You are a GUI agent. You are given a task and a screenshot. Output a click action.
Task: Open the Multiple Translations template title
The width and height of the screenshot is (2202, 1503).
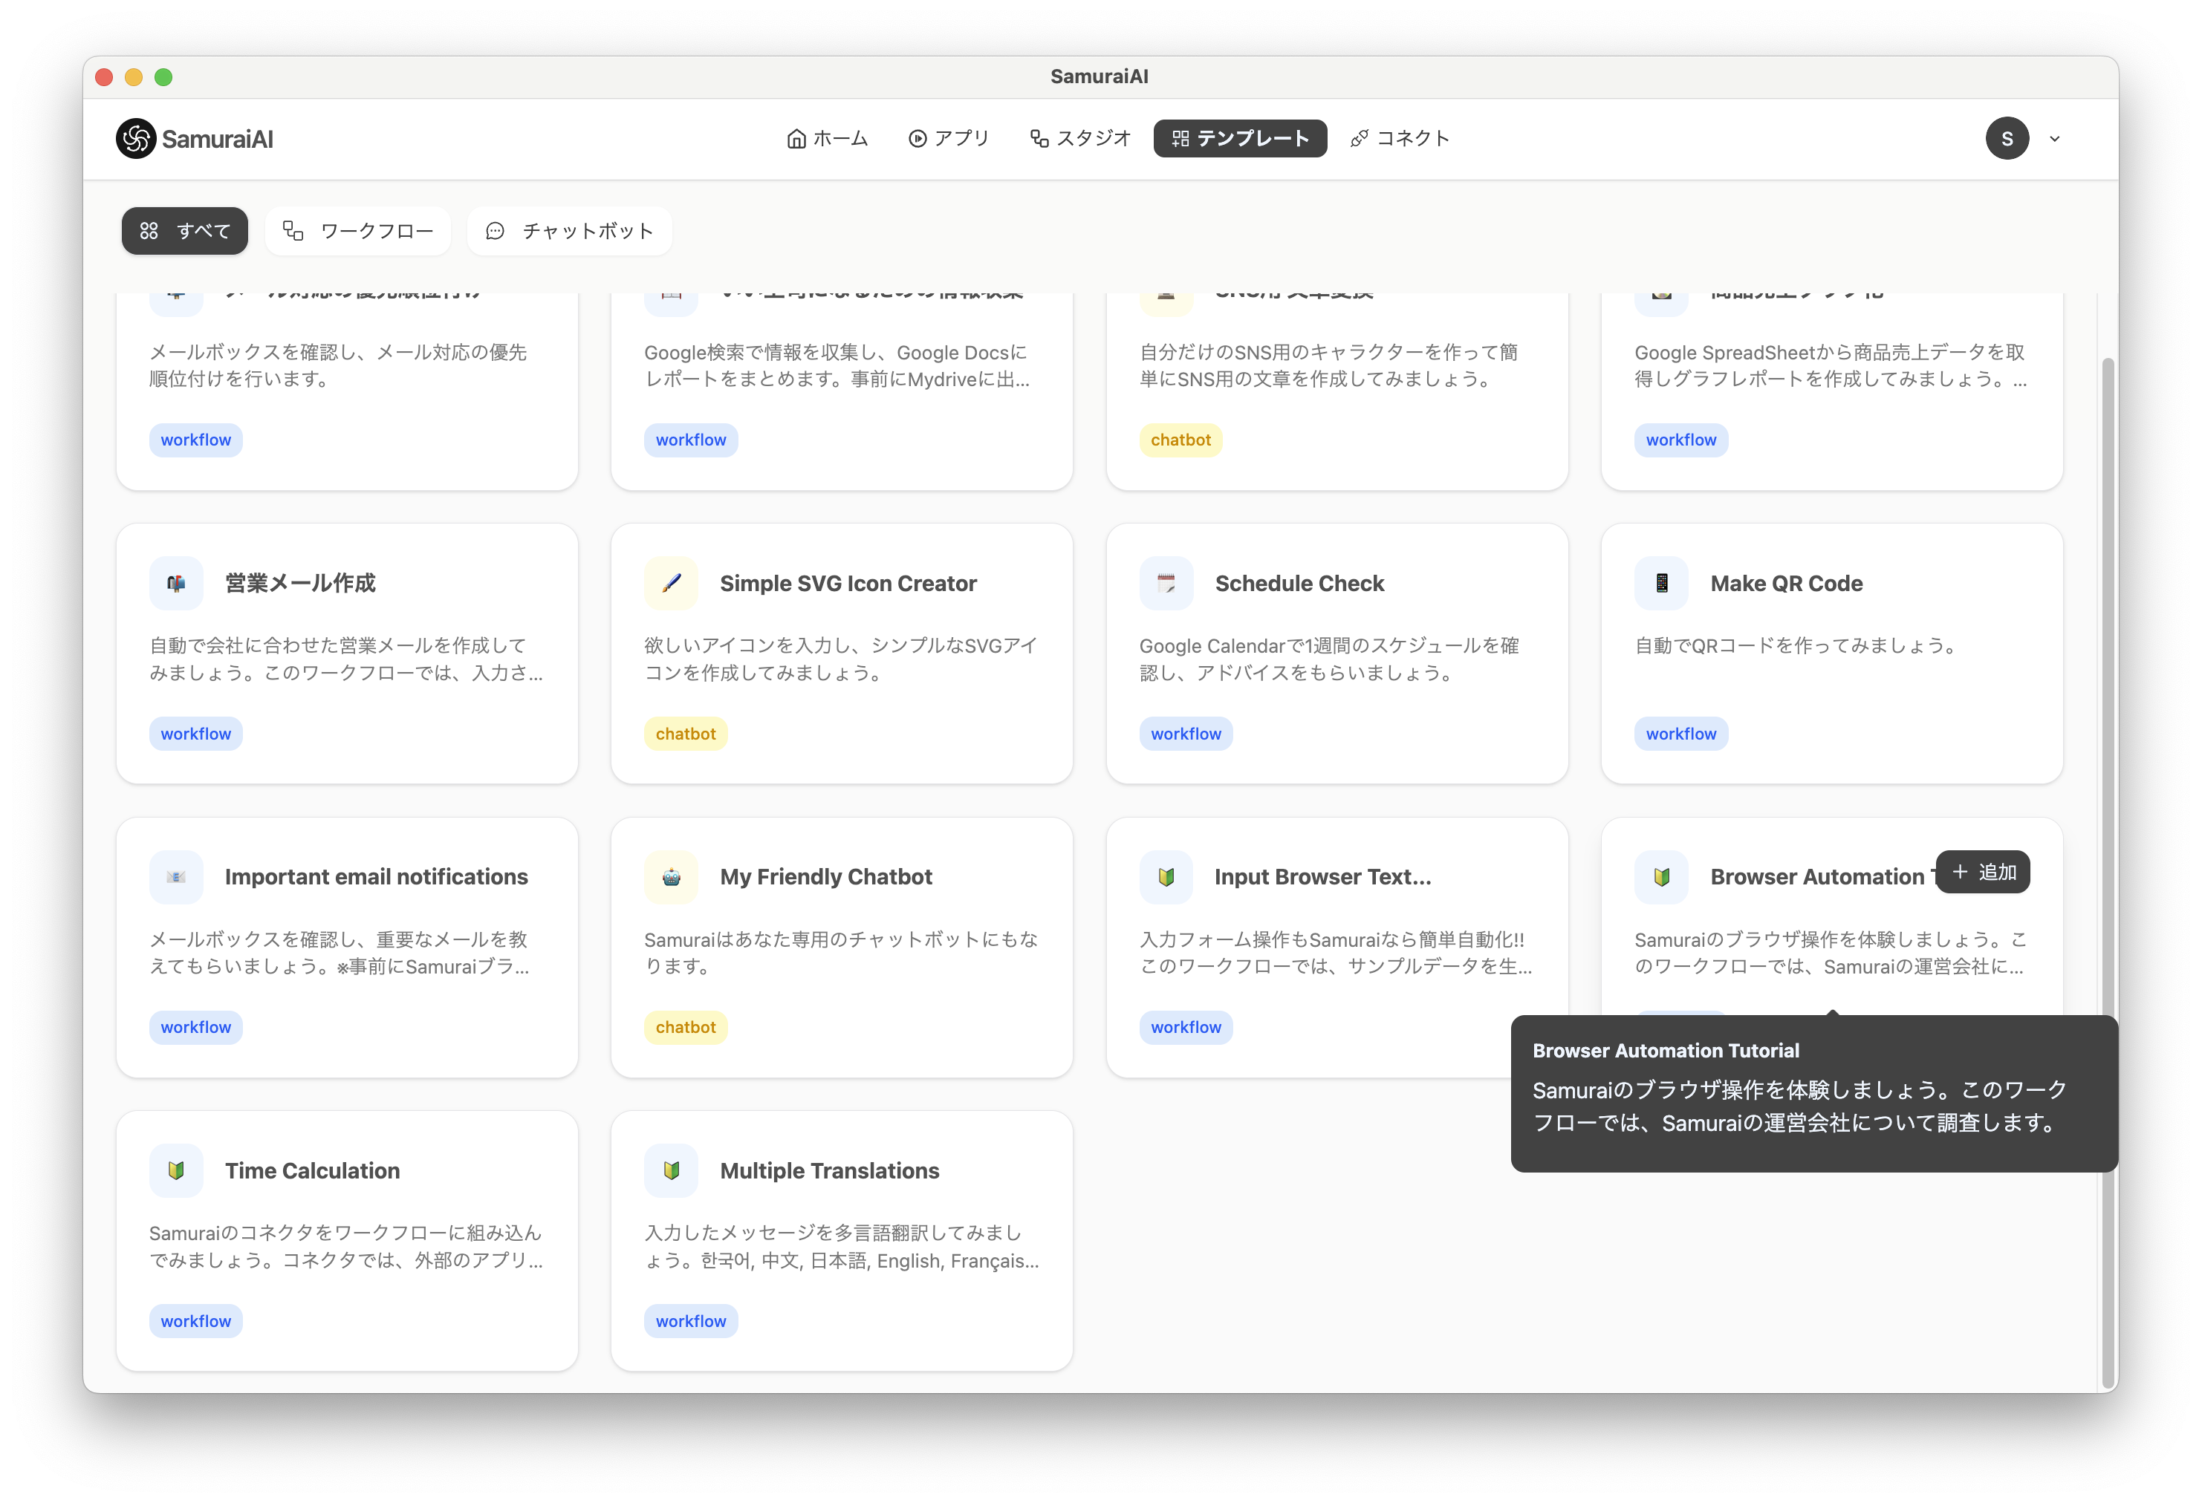pyautogui.click(x=829, y=1170)
